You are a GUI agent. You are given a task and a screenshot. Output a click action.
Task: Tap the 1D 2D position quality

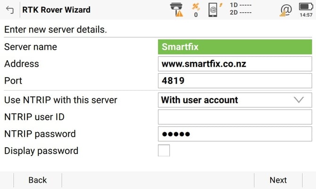click(241, 9)
